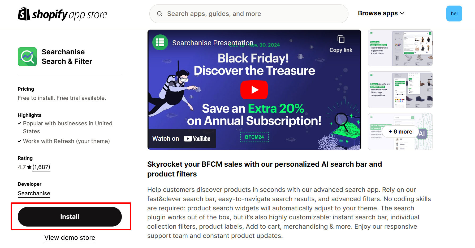
Task: Expand the Browse apps dropdown
Action: click(381, 13)
